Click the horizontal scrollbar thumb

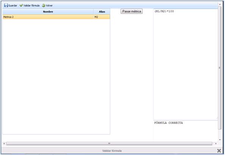(x=109, y=143)
